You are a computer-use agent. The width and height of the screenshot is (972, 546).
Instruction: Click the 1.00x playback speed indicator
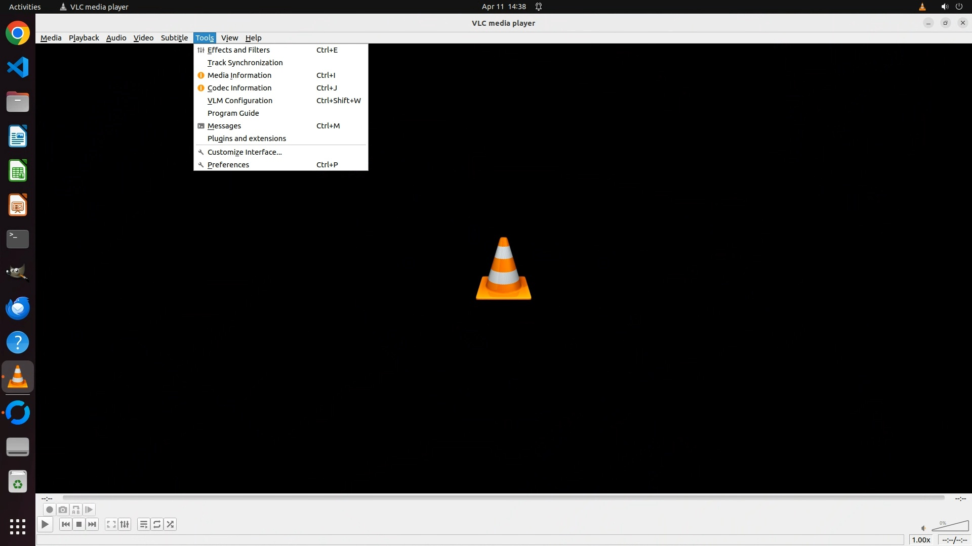(921, 540)
